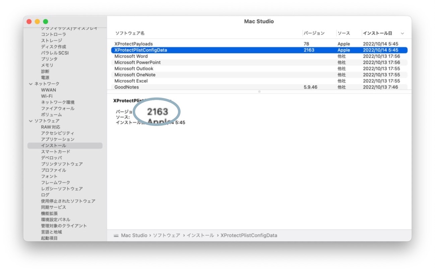This screenshot has width=435, height=272.
Task: Click version 78 cell of XProtectPayloads
Action: tap(306, 44)
